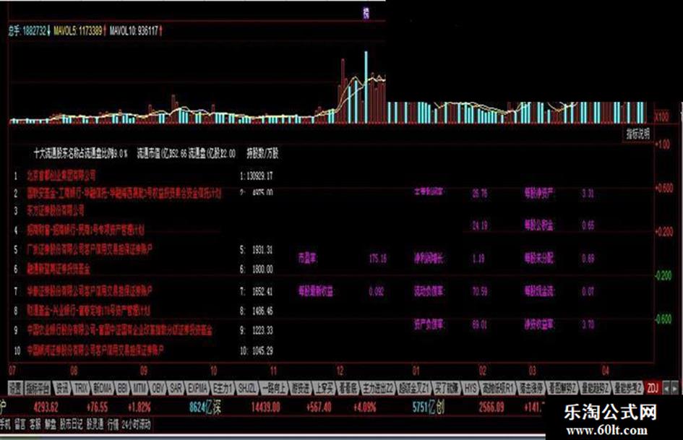Click the 24小时滚动 rolling news link
Screen dimensions: 683x440
(137, 425)
